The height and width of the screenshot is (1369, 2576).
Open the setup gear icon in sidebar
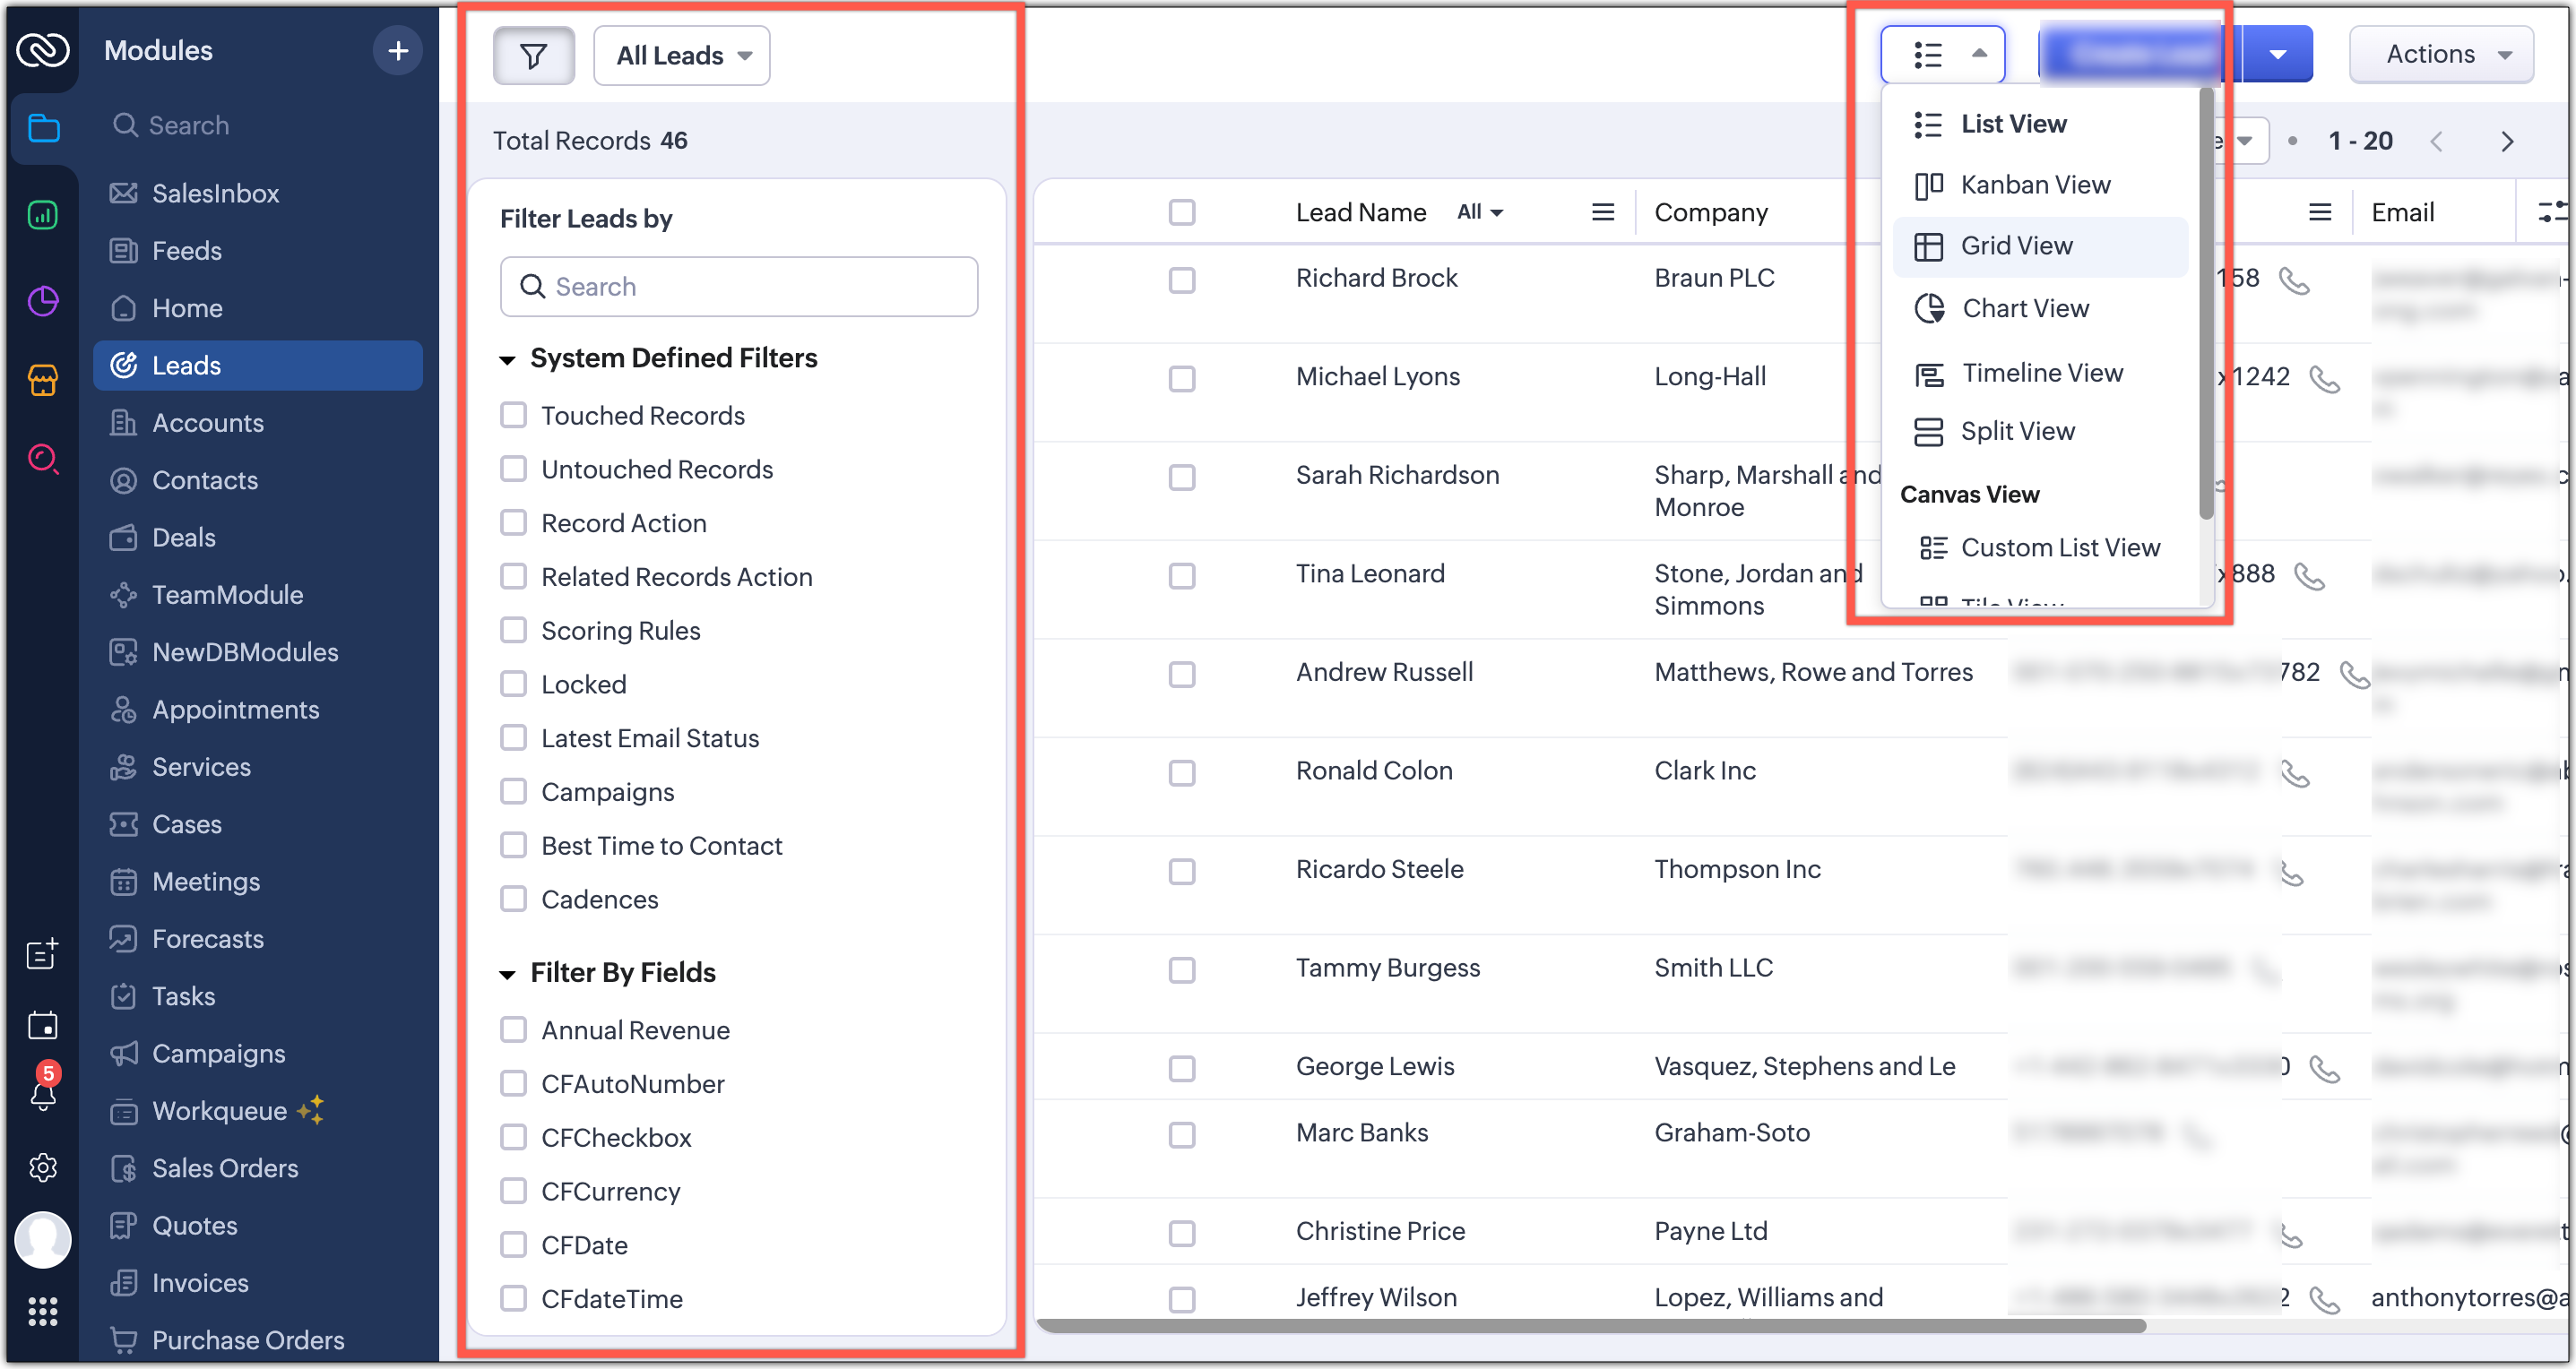(x=42, y=1167)
